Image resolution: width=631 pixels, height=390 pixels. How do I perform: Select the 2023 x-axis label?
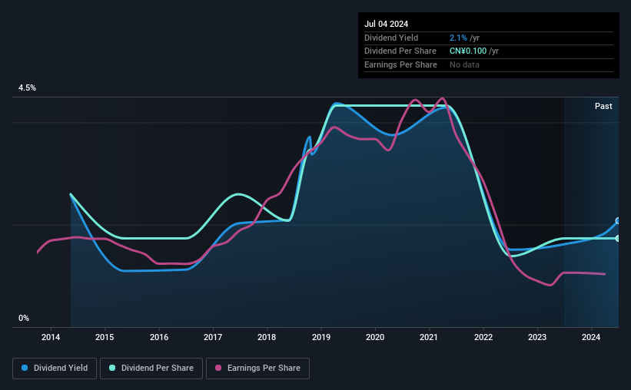pos(537,337)
